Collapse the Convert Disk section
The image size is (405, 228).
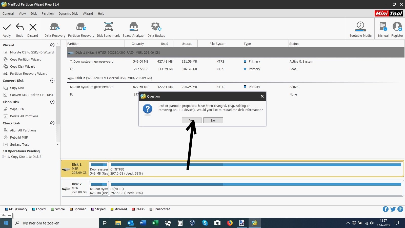click(x=52, y=81)
